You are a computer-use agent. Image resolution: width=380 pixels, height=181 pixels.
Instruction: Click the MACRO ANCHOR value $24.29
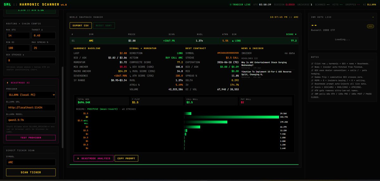123,71
